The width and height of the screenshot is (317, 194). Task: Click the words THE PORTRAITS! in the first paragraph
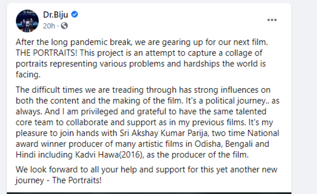point(47,53)
